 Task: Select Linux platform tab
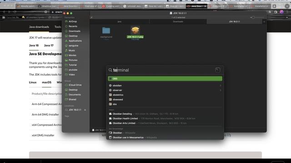[x=33, y=82]
